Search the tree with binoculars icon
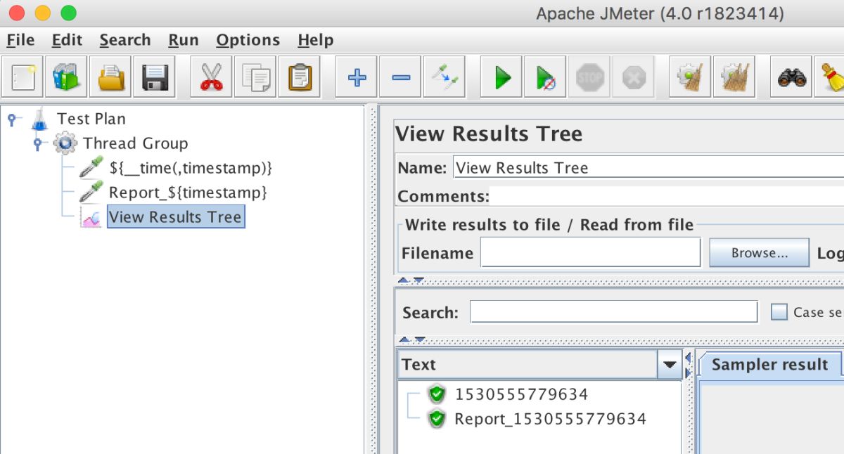The width and height of the screenshot is (844, 454). (792, 77)
